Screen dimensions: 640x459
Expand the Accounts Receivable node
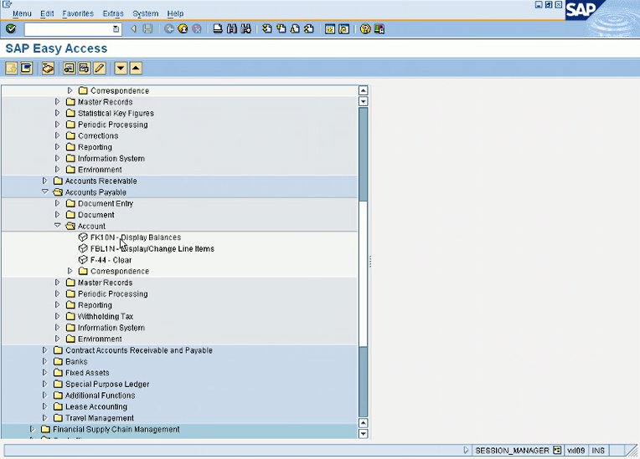pos(45,181)
